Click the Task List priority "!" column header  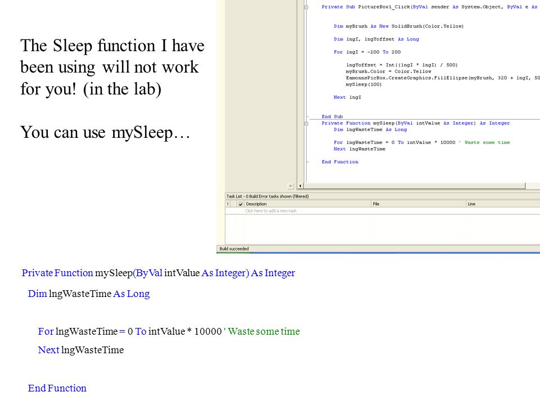coord(228,204)
